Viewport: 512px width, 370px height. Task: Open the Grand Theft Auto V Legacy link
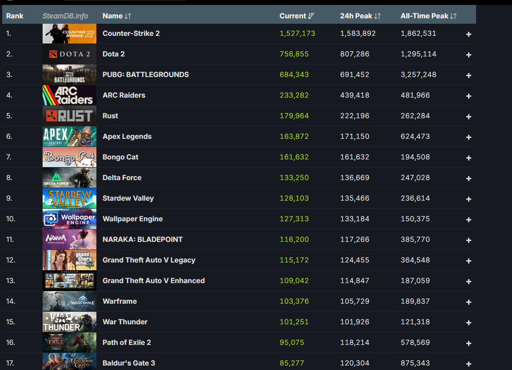149,260
